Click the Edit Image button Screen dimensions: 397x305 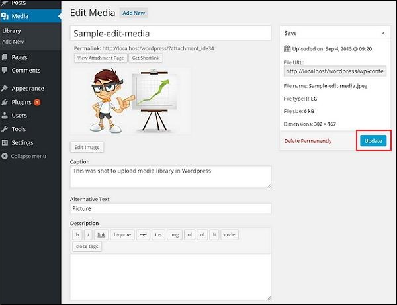point(87,147)
